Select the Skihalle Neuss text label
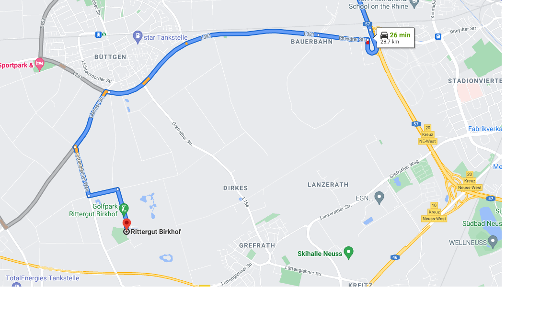The image size is (552, 310). point(320,254)
